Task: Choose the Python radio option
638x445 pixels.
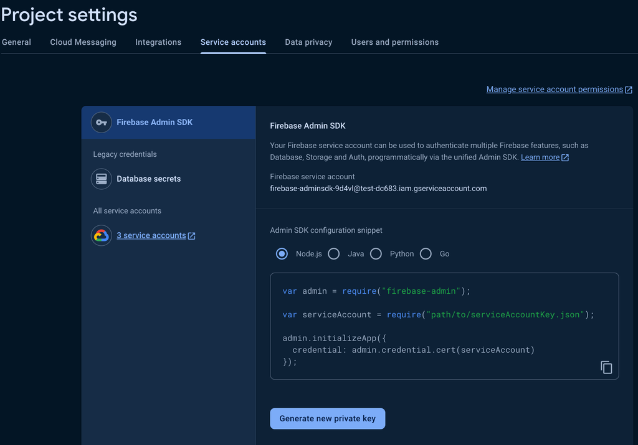Action: click(376, 253)
